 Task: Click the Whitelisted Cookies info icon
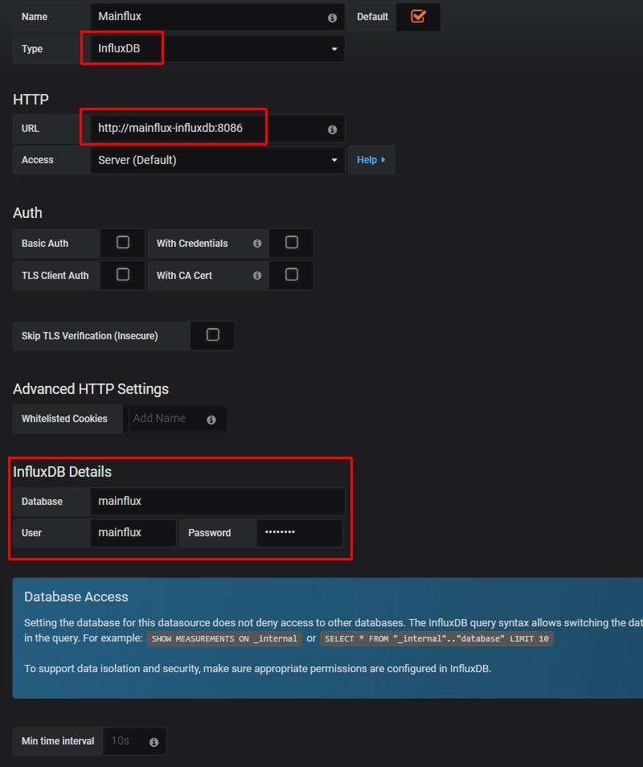click(211, 420)
